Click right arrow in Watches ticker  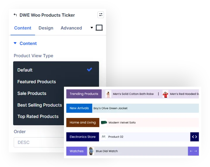[x=195, y=151]
